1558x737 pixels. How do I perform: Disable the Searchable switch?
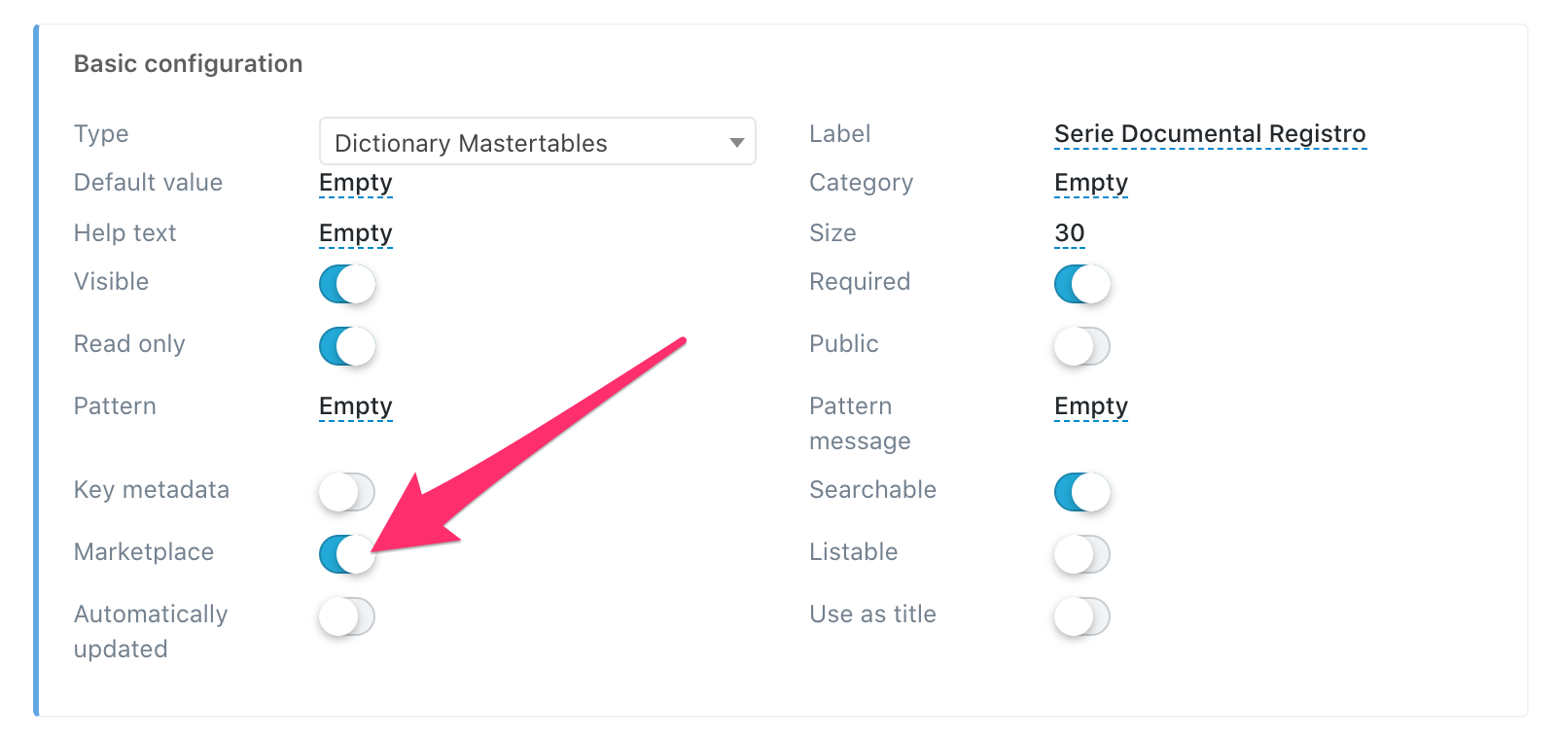tap(1082, 492)
